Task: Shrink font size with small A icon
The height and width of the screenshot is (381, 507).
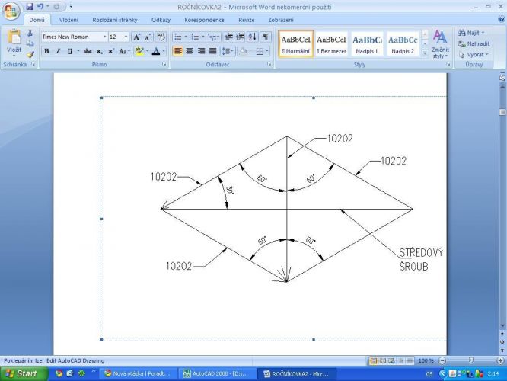Action: 148,37
